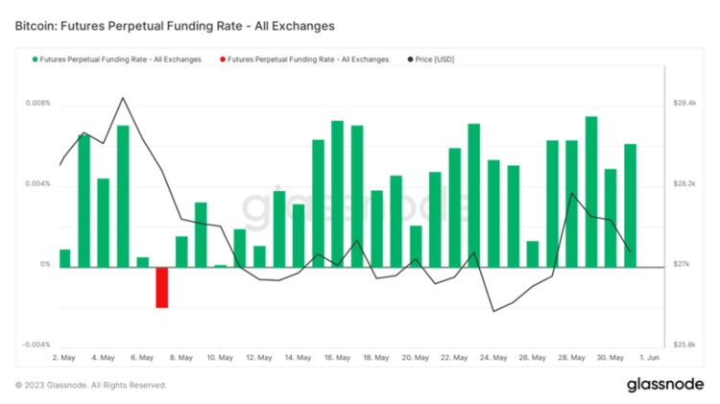
Task: Click the red legend dot for negative funding
Action: 223,59
